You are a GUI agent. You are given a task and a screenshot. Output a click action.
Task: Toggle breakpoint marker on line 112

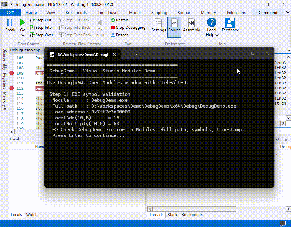pyautogui.click(x=12, y=88)
